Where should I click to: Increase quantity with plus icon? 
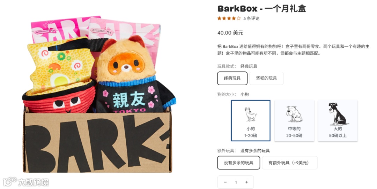[x=247, y=182]
